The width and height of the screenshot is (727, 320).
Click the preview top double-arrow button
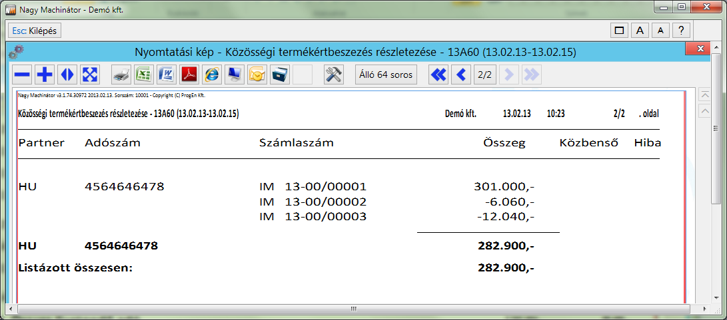705,95
